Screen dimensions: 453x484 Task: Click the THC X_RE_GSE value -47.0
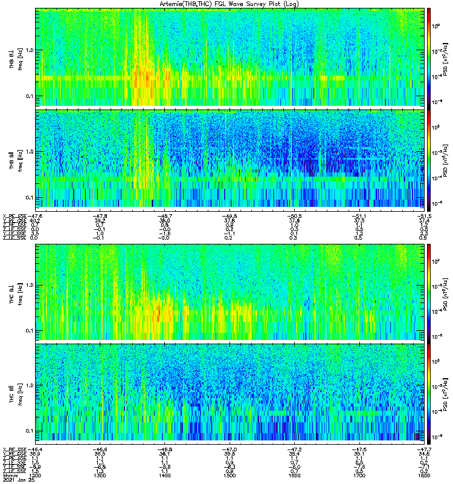pos(230,450)
